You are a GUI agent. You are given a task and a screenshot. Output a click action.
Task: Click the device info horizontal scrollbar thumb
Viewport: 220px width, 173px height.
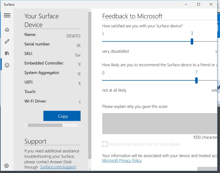45,125
